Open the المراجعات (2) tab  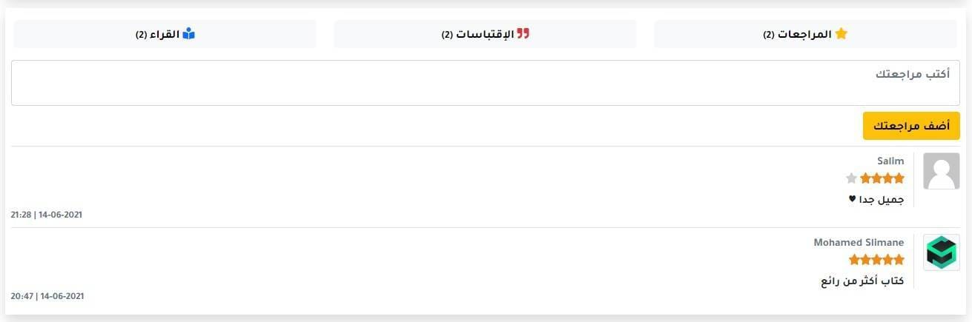click(x=804, y=34)
